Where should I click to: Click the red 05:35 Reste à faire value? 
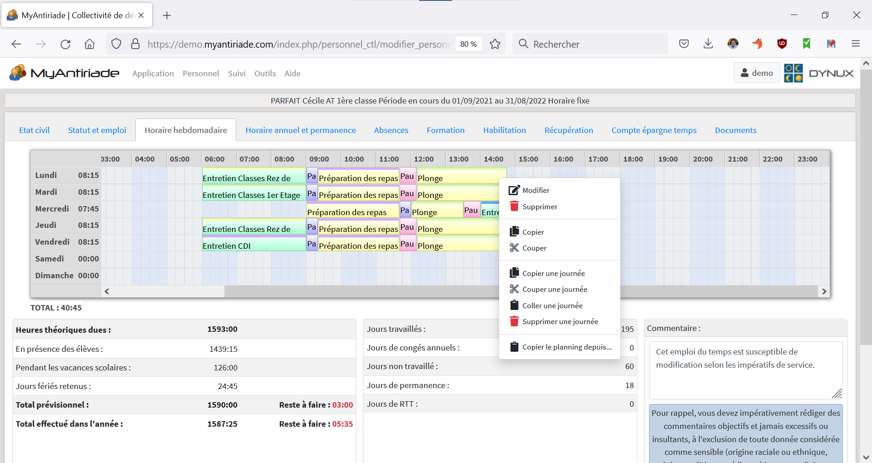342,424
